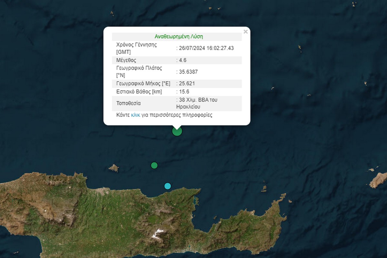Click the large green earthquake marker under popup
387x258 pixels.
(177, 131)
